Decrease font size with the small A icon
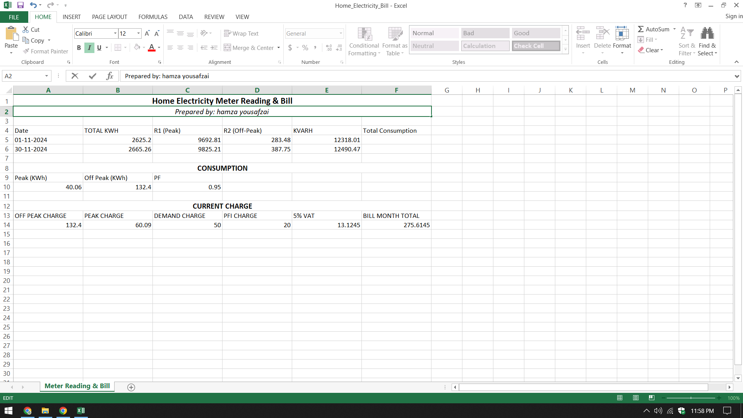 tap(157, 34)
